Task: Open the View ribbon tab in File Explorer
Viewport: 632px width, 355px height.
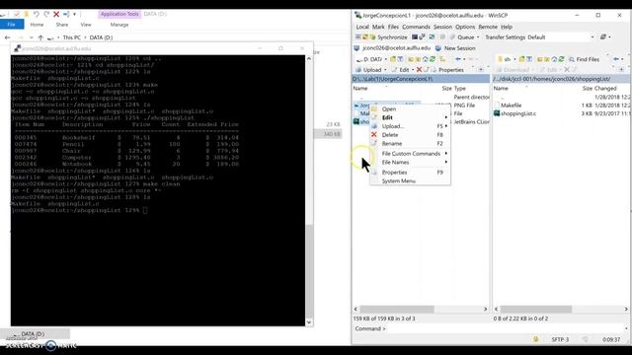Action: click(x=86, y=25)
